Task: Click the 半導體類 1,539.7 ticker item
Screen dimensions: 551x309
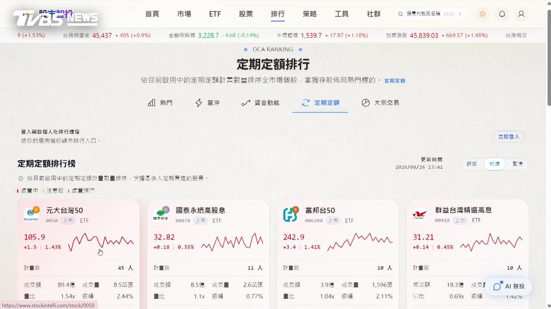Action: pos(322,36)
